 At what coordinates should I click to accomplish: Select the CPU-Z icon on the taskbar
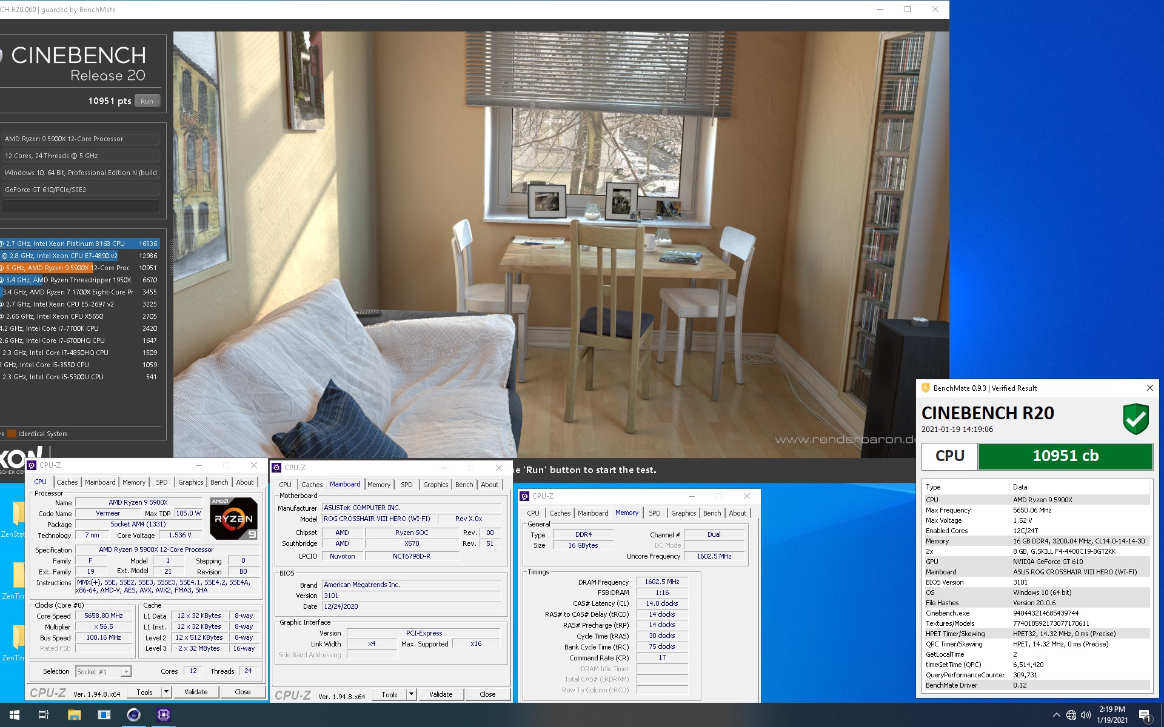[x=163, y=715]
